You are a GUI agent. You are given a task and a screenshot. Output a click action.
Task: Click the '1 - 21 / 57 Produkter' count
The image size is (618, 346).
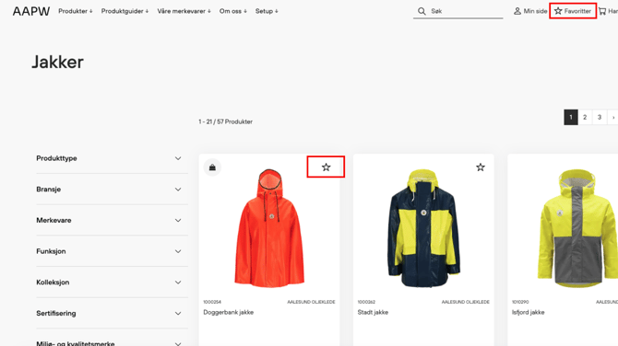[225, 121]
